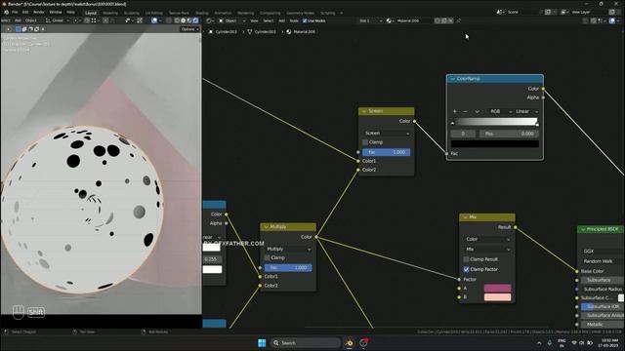
Task: Switch to the Scripting workspace tab
Action: [328, 13]
